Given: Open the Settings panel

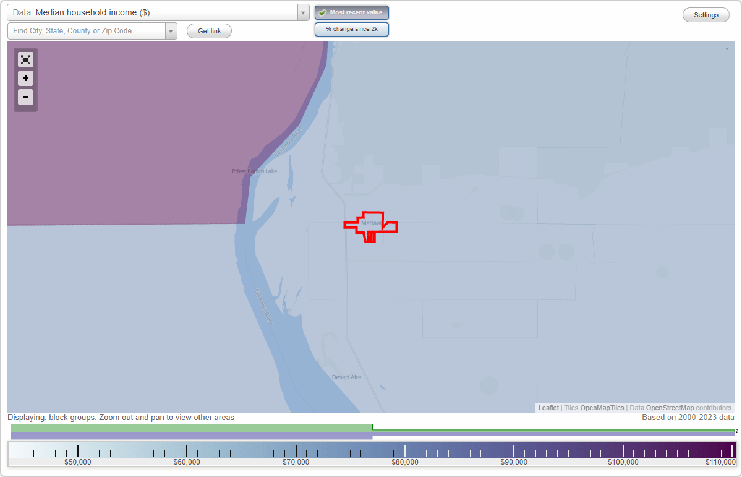Looking at the screenshot, I should coord(706,14).
